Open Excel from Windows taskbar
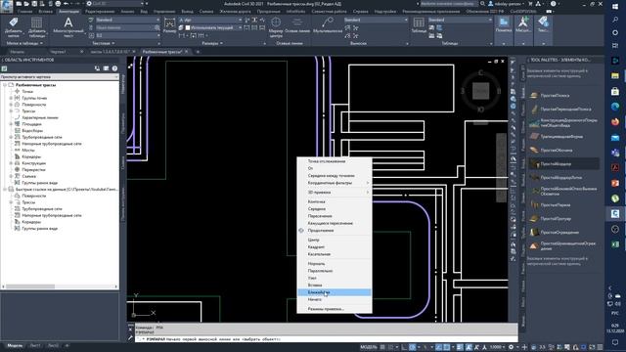 coord(615,244)
